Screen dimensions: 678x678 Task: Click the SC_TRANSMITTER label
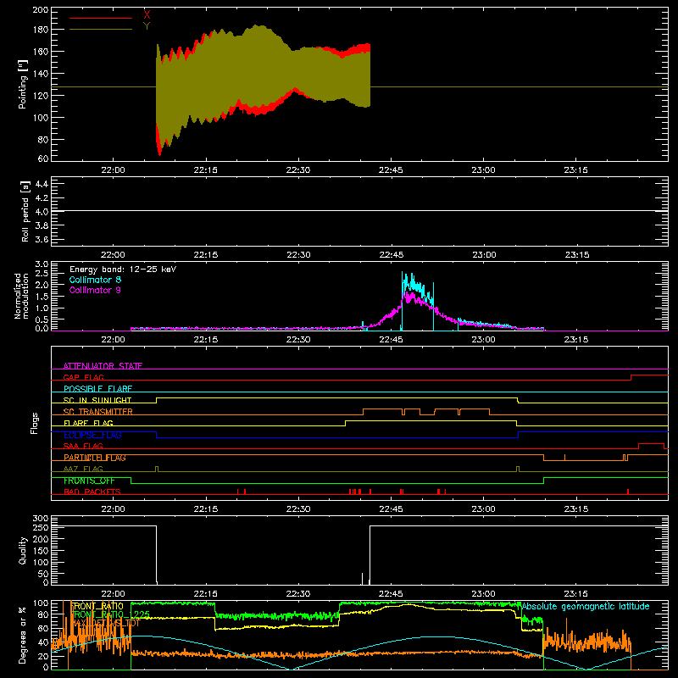coord(98,412)
